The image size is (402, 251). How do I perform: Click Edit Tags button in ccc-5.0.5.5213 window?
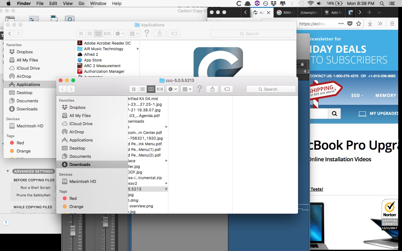click(227, 89)
